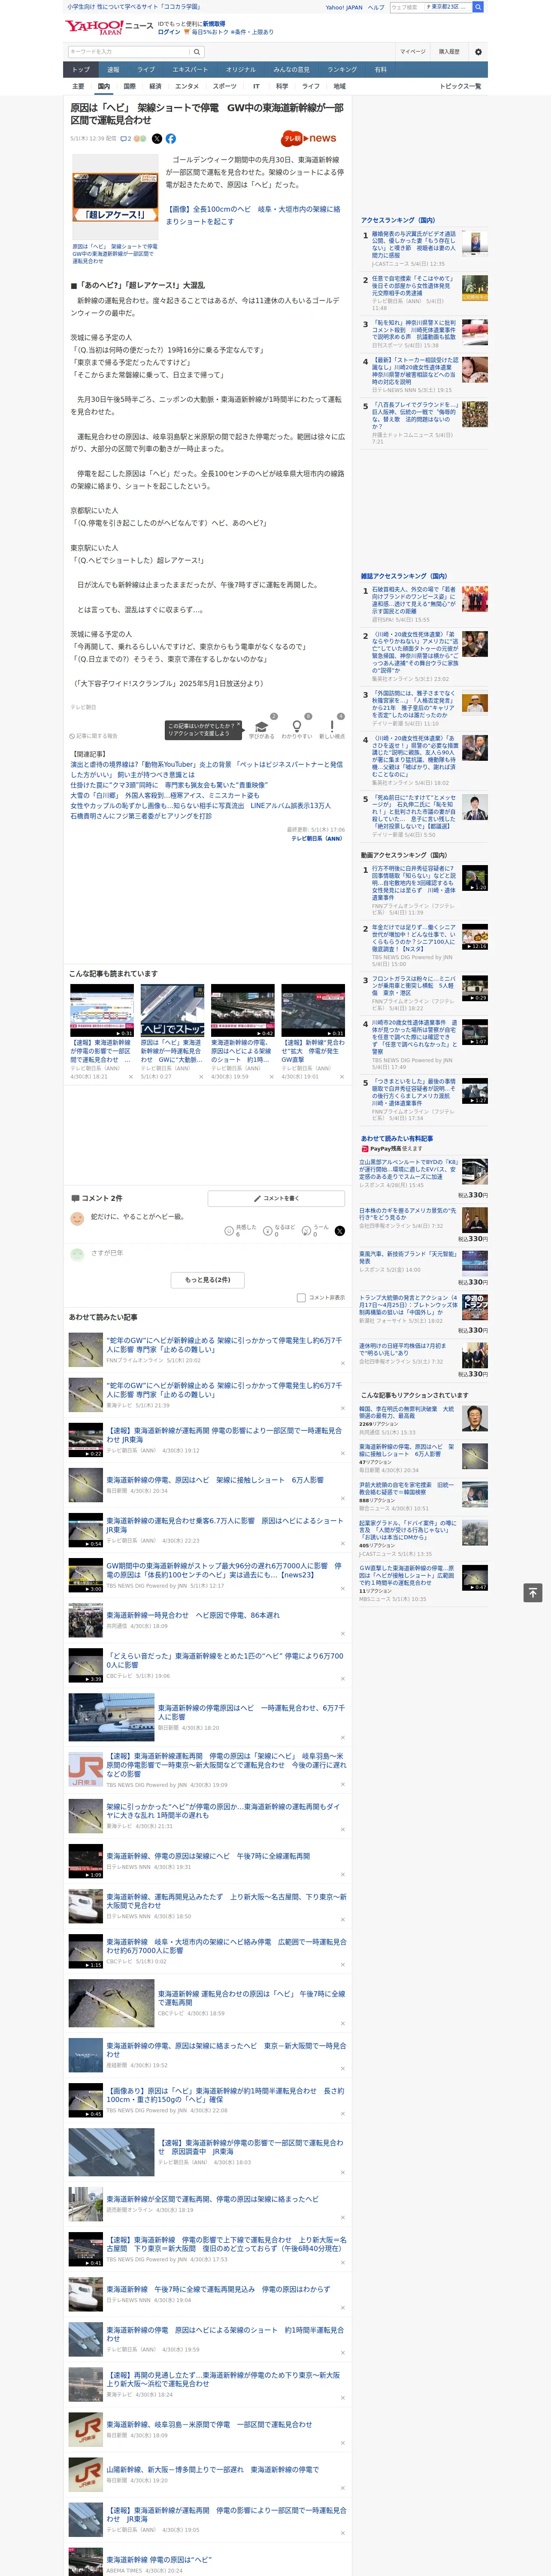Screen dimensions: 551x2576
Task: Select the 国際 category tab
Action: [129, 86]
